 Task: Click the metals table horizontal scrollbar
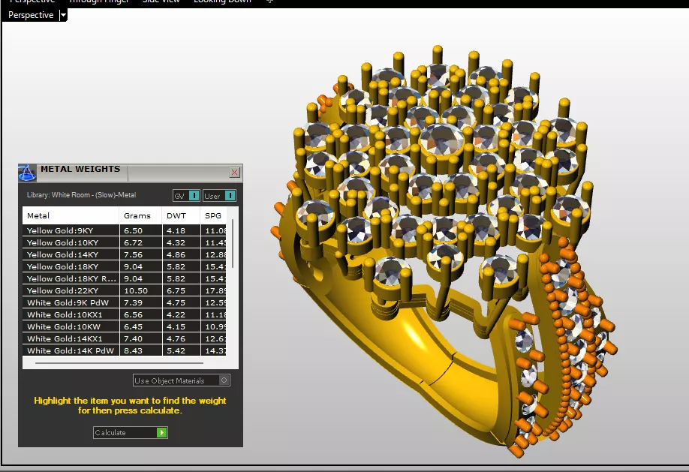119,363
